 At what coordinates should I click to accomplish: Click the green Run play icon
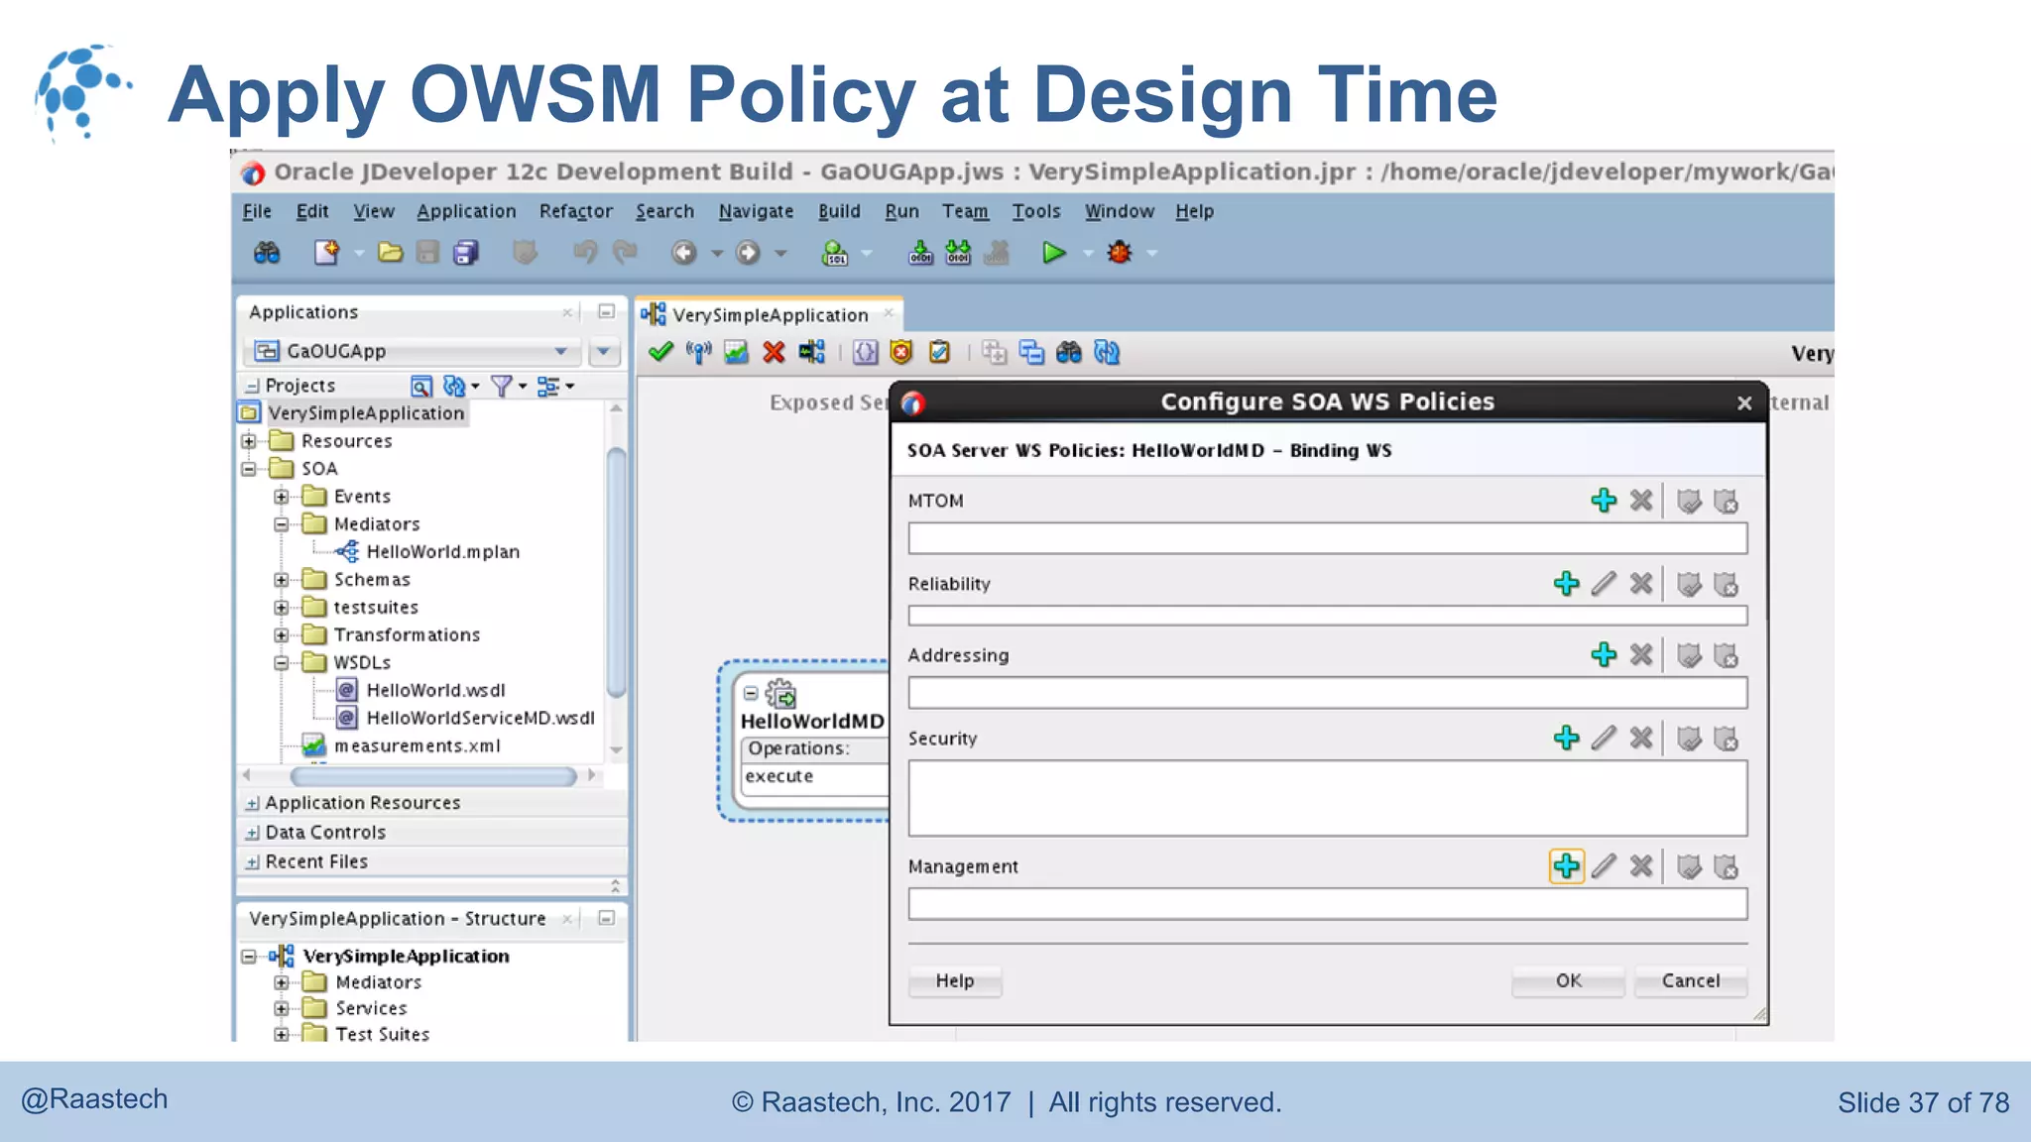tap(1053, 253)
